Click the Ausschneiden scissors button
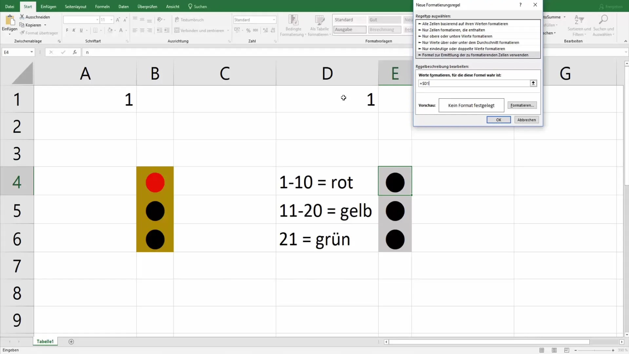Screen dimensions: 629x354 35,17
